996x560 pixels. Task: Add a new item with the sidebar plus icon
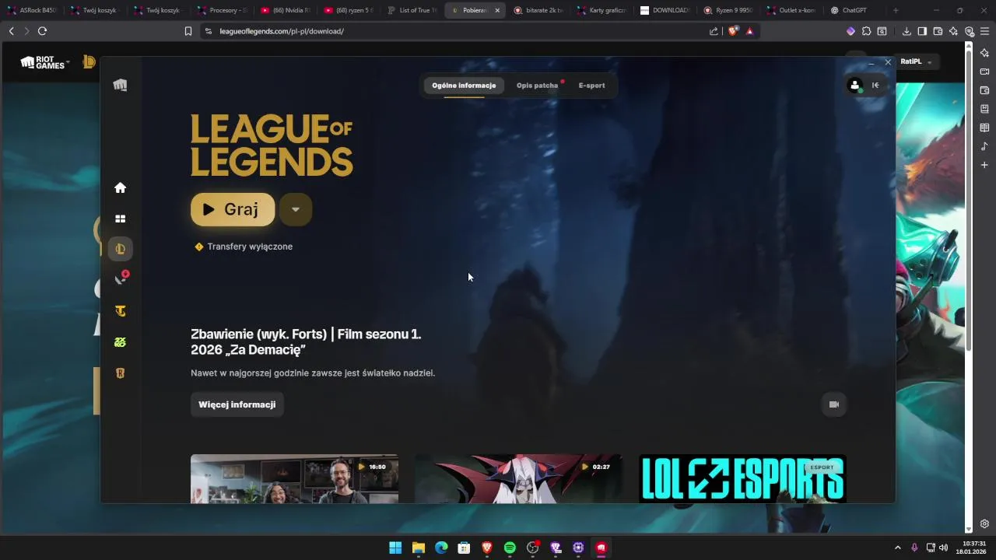click(984, 165)
